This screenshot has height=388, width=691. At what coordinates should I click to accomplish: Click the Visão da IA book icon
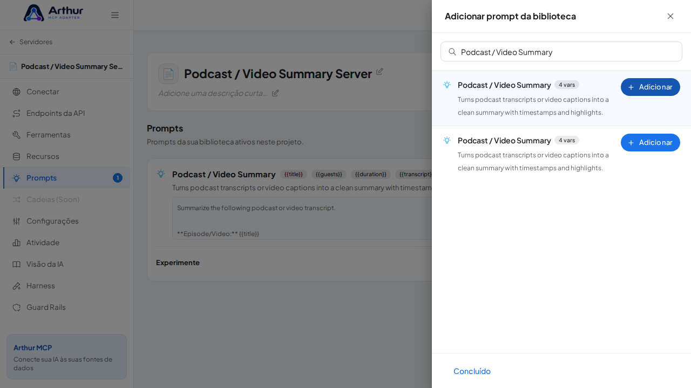pos(16,264)
